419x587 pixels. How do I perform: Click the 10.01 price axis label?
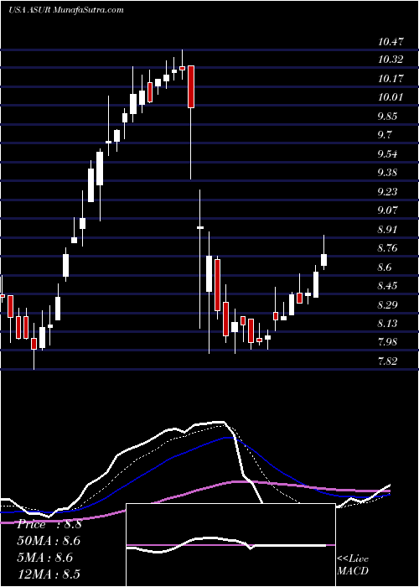click(x=391, y=98)
